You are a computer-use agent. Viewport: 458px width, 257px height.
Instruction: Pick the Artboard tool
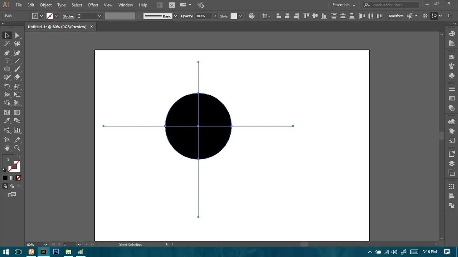click(x=7, y=140)
